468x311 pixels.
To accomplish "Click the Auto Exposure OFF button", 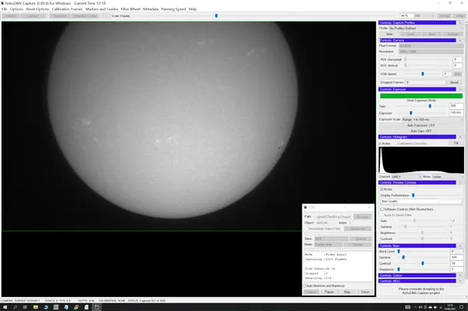I will click(x=421, y=125).
